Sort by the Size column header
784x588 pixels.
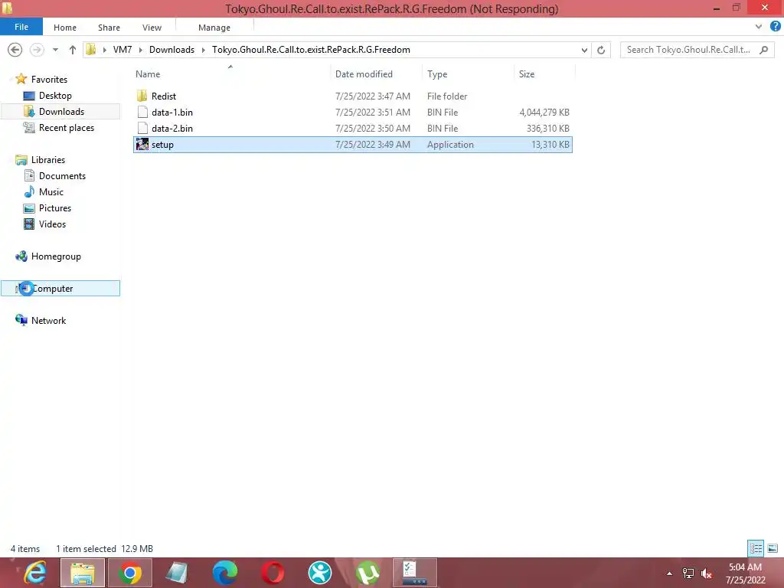(x=527, y=74)
